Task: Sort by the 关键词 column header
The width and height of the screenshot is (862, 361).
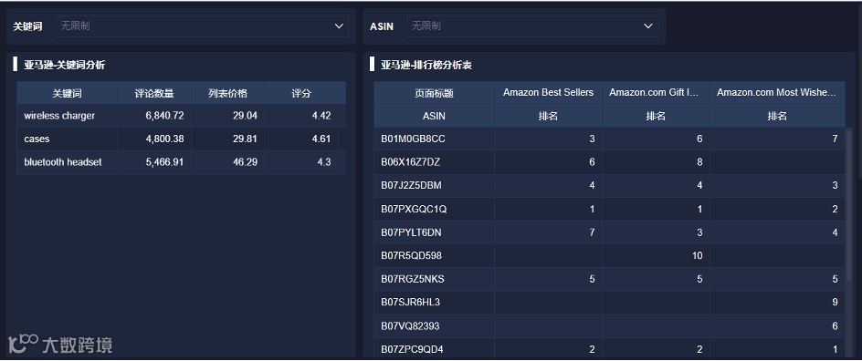Action: [67, 93]
